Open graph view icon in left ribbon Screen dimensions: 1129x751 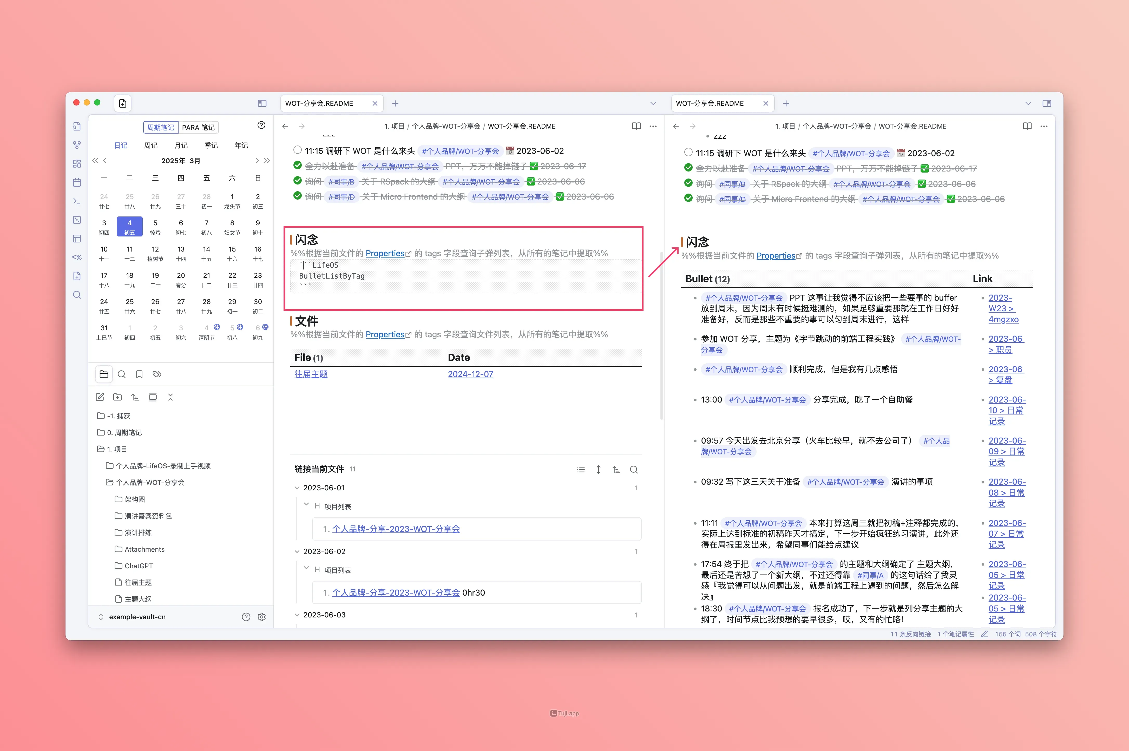(x=77, y=145)
